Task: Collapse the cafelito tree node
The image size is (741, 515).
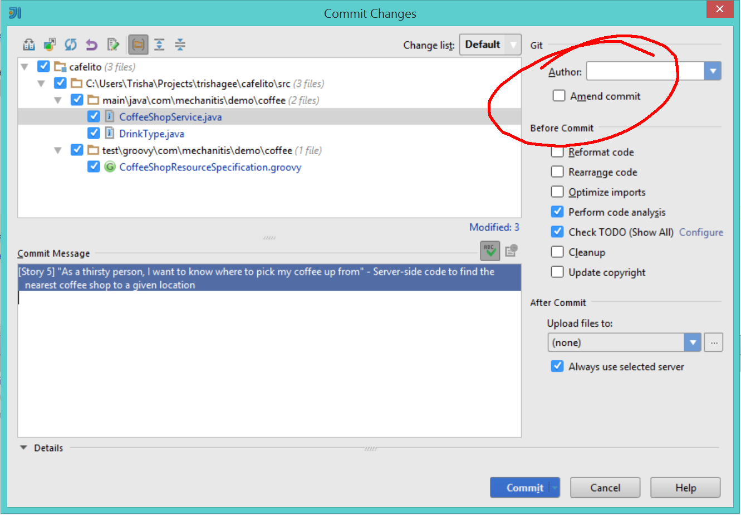Action: (x=24, y=66)
